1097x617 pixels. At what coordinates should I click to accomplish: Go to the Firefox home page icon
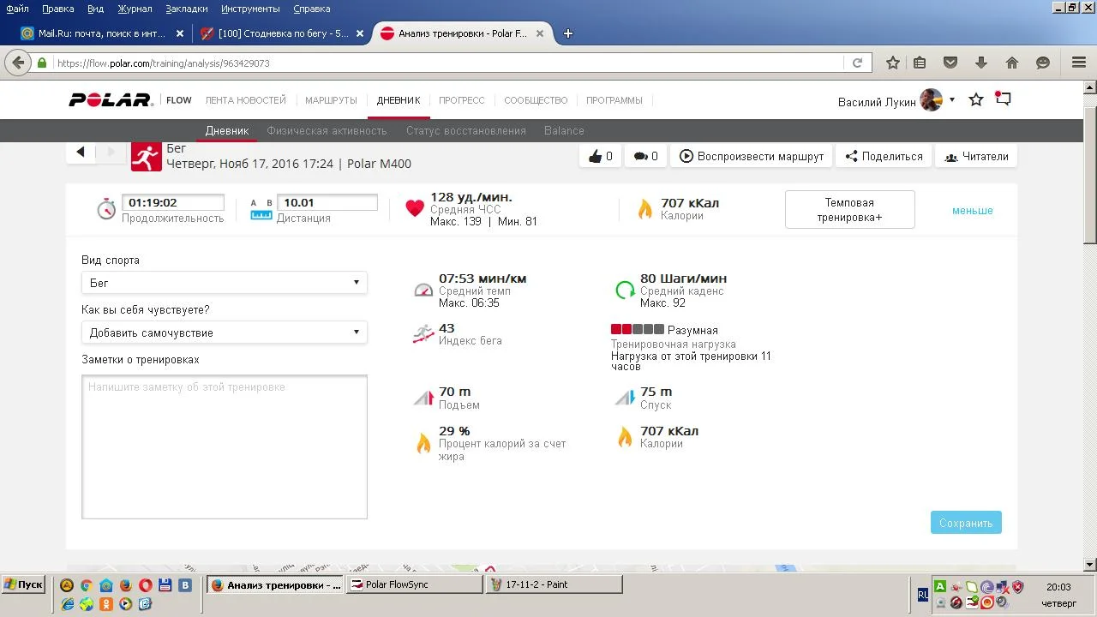pyautogui.click(x=1012, y=63)
